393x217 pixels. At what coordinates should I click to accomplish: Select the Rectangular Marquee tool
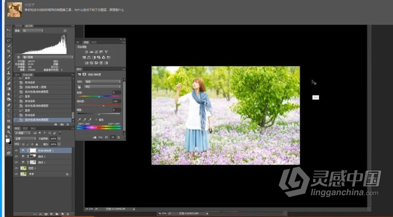coord(9,35)
